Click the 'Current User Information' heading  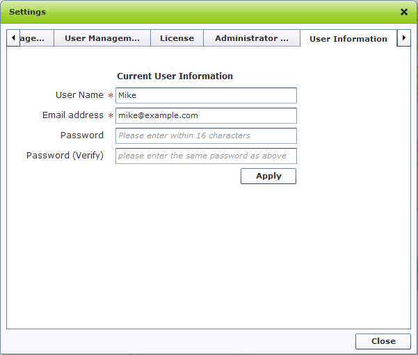pyautogui.click(x=175, y=76)
